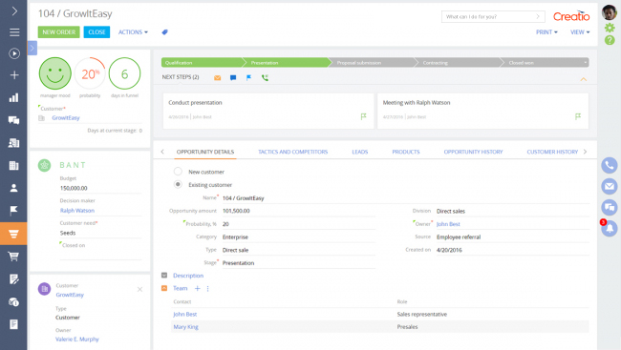The image size is (621, 350).
Task: Complete the Conduct presentation flag
Action: 364,116
